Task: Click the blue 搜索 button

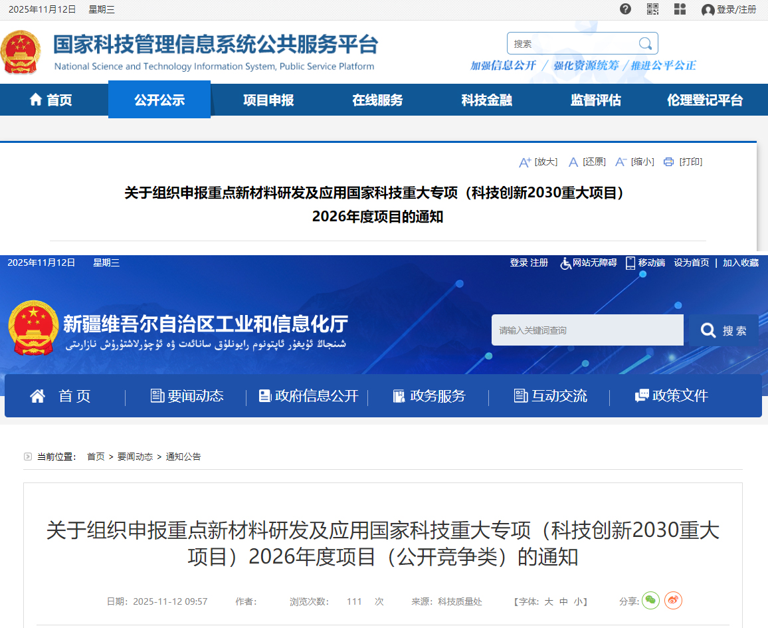Action: (x=723, y=330)
